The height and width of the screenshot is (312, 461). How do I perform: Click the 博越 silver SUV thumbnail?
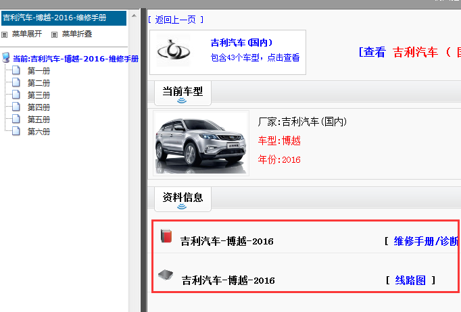[x=201, y=143]
